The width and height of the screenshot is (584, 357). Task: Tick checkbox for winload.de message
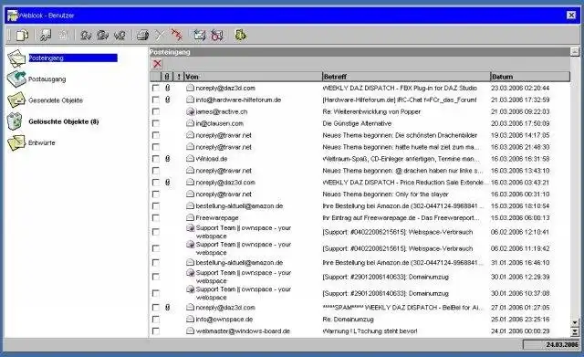(x=156, y=159)
